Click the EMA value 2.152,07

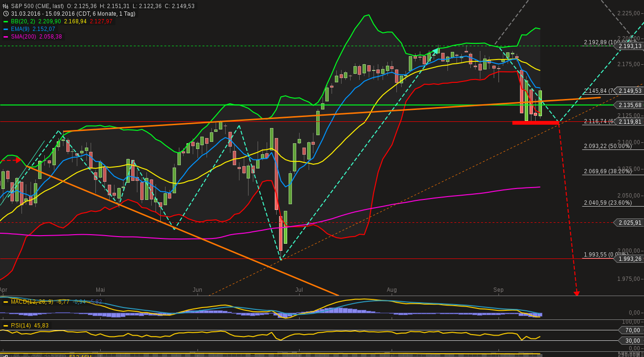44,29
